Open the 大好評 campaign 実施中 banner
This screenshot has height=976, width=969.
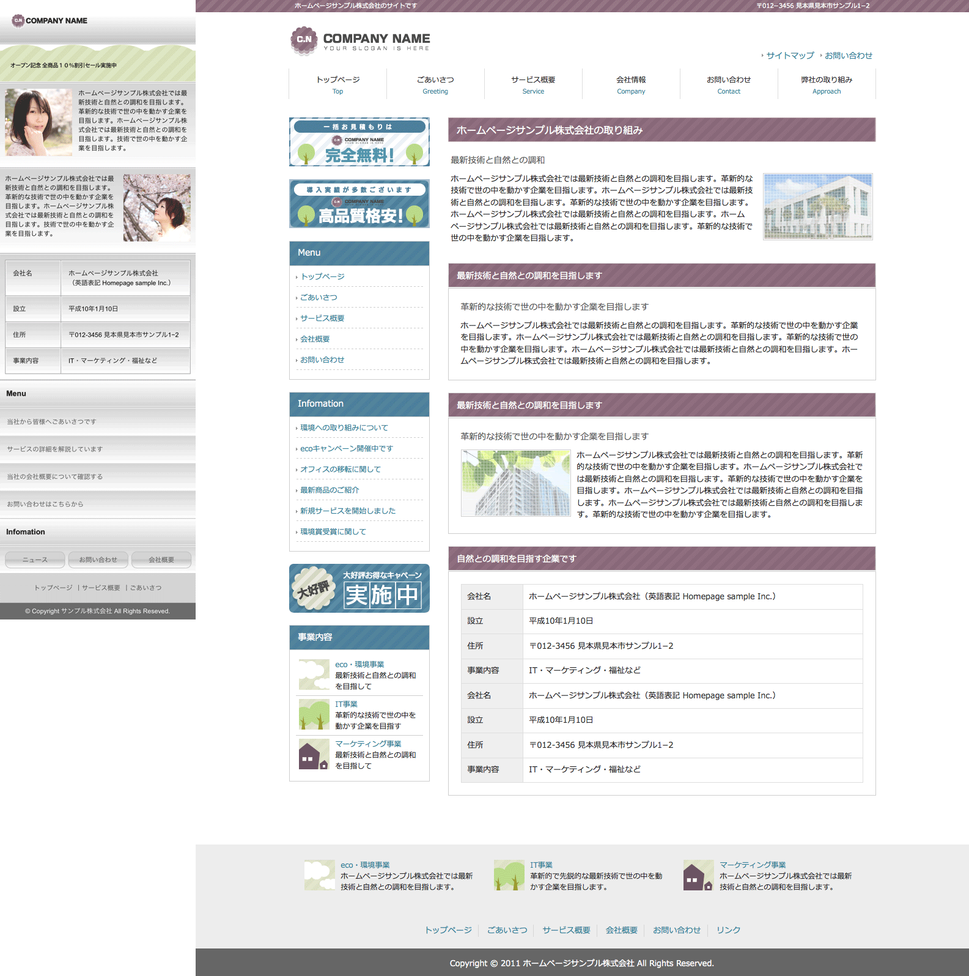coord(359,588)
